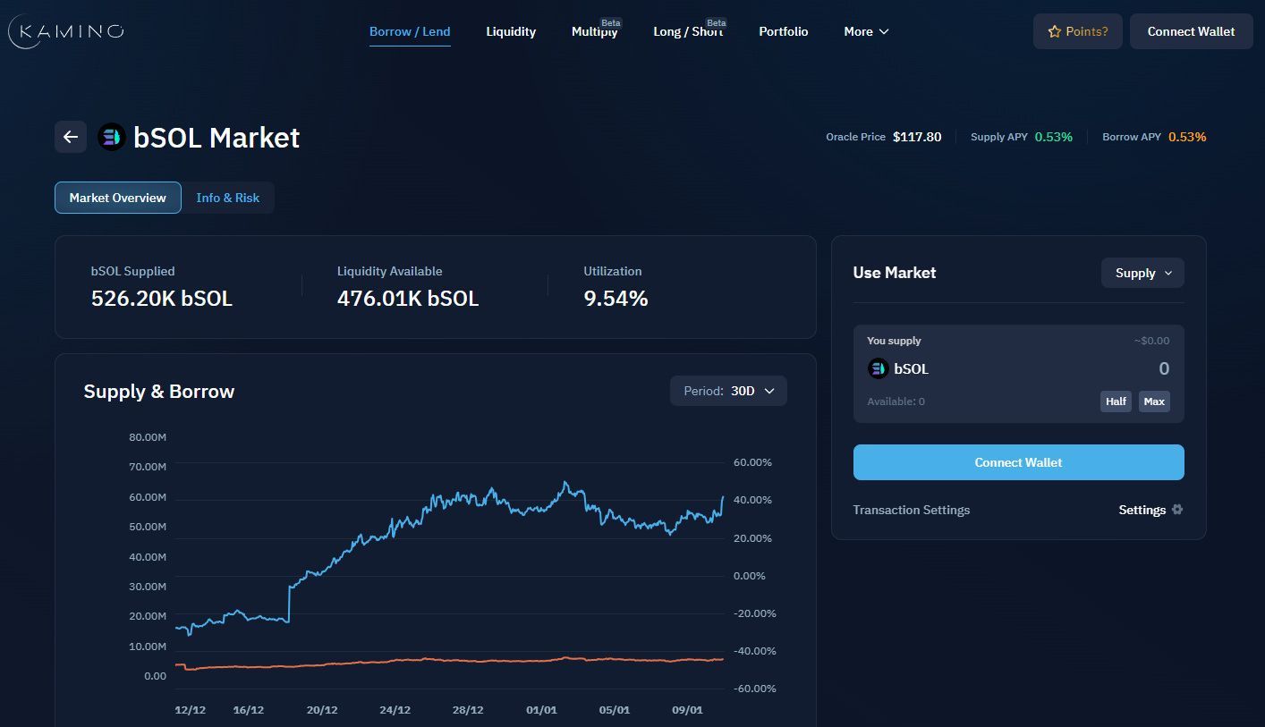Click the star icon in Points button
The image size is (1265, 727).
click(x=1054, y=31)
